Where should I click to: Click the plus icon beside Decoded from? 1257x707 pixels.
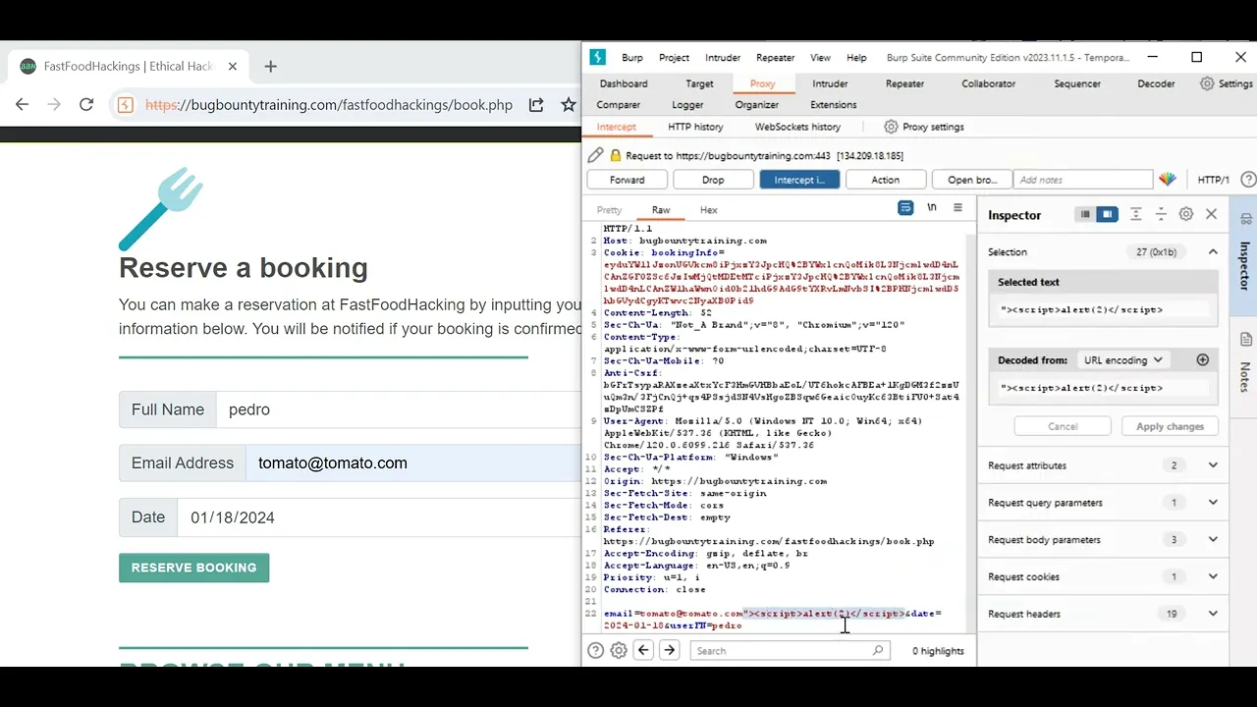coord(1202,360)
